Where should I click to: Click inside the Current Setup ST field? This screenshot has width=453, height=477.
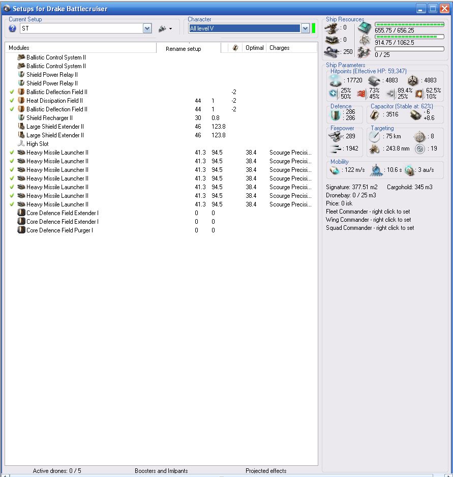tap(81, 28)
